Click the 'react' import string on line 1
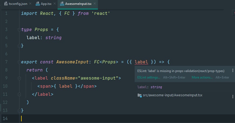The image size is (235, 123). coord(101,13)
